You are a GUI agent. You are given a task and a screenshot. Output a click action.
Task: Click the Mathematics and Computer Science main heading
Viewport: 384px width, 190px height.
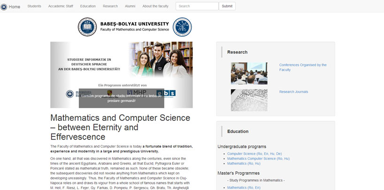[x=120, y=127]
